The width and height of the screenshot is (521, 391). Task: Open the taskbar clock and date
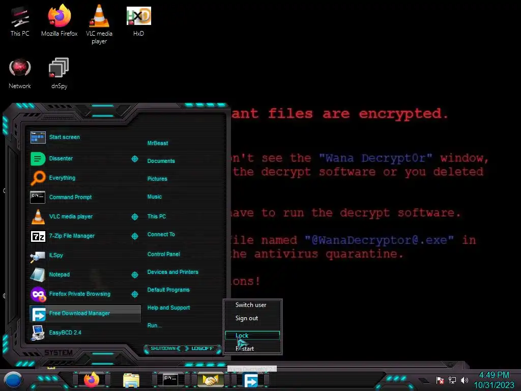click(494, 380)
